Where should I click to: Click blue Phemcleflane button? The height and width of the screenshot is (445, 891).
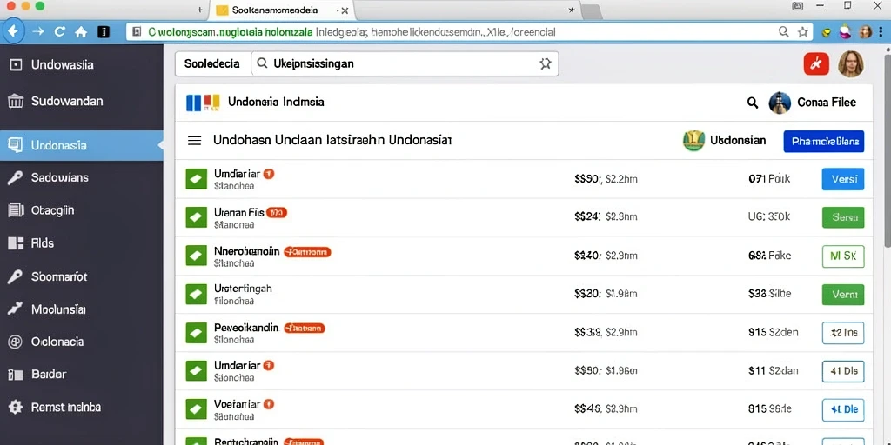click(823, 142)
